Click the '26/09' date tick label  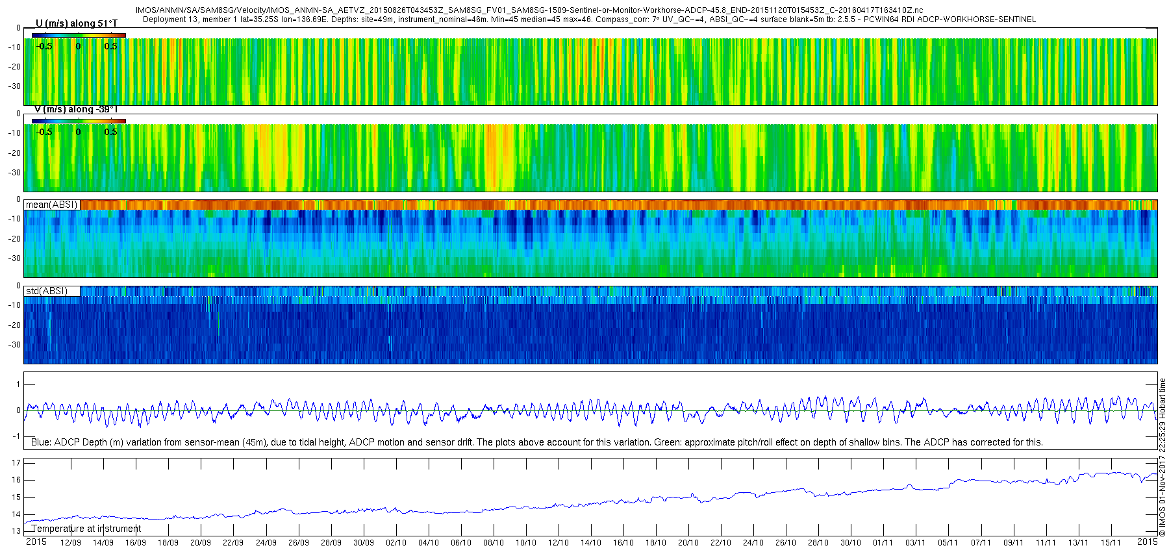(x=298, y=543)
